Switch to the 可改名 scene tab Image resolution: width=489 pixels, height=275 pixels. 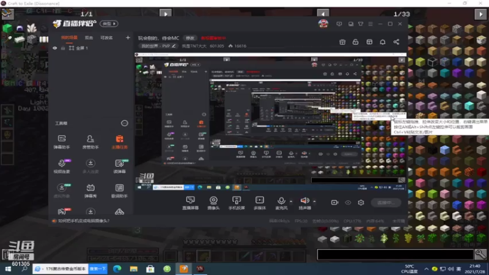pyautogui.click(x=106, y=38)
